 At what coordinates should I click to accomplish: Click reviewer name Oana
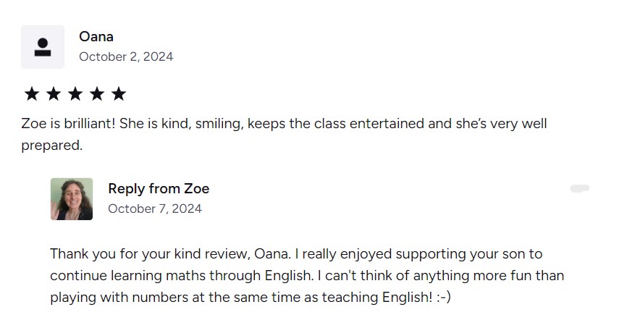(96, 36)
